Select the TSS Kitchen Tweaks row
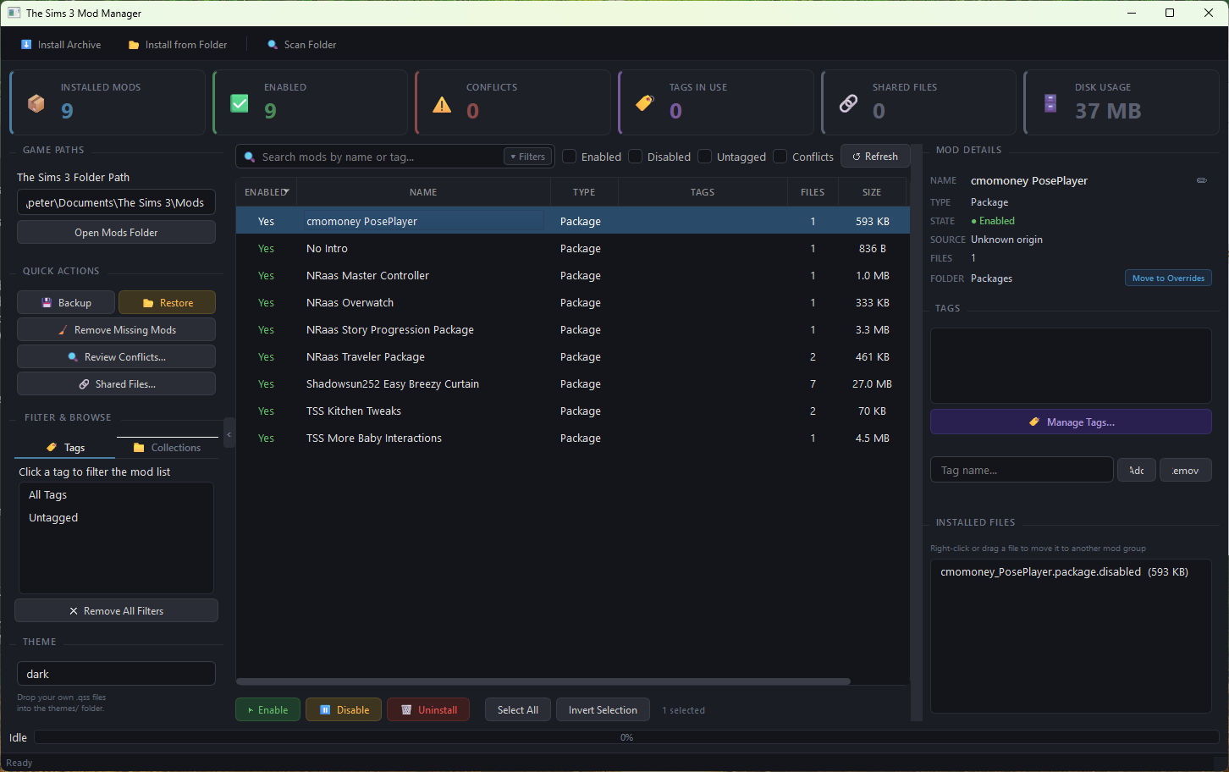This screenshot has height=772, width=1229. [x=572, y=411]
